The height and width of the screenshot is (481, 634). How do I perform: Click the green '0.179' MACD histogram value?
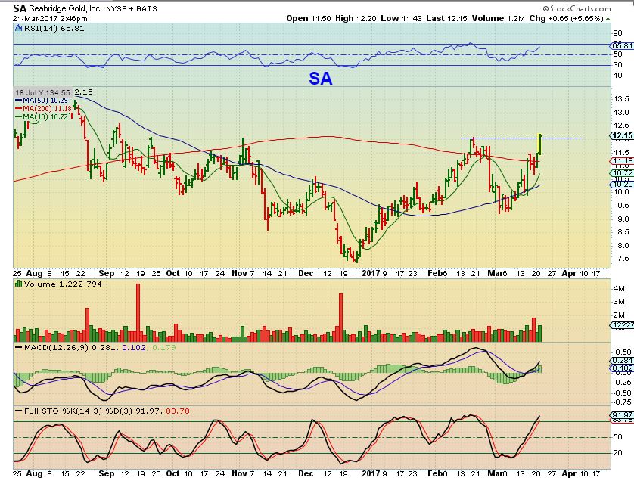(x=163, y=348)
